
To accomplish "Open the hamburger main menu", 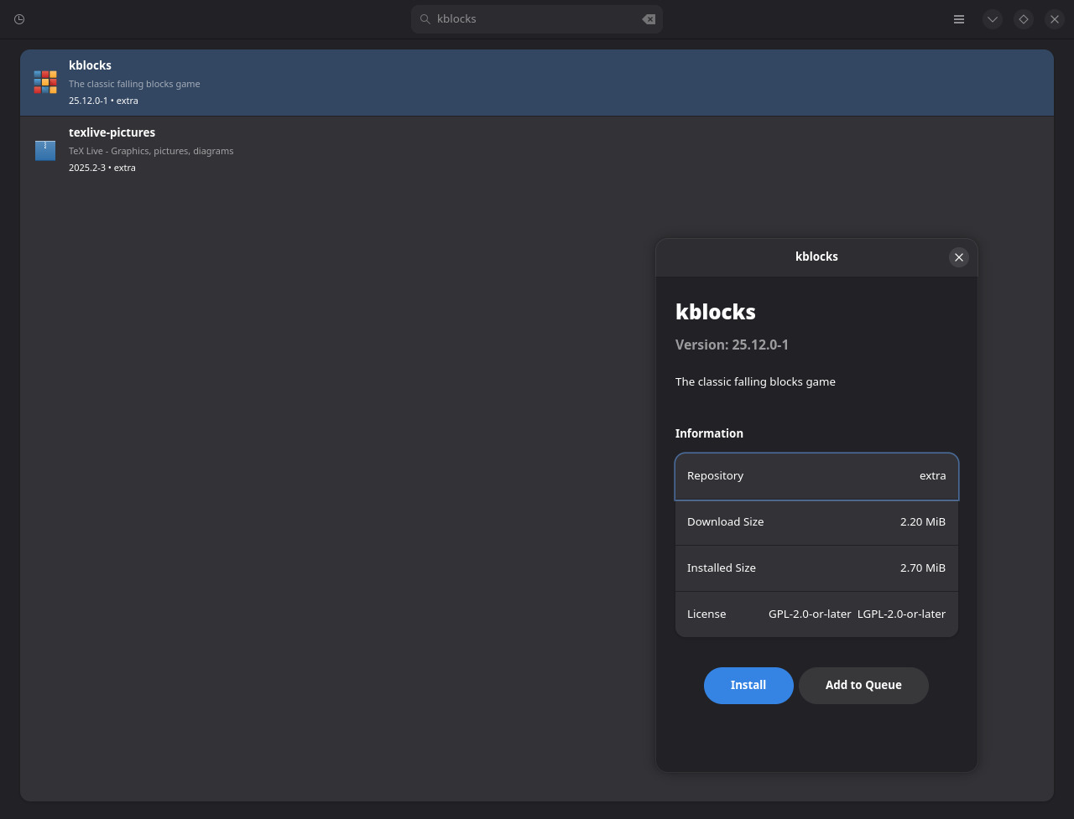I will [959, 19].
